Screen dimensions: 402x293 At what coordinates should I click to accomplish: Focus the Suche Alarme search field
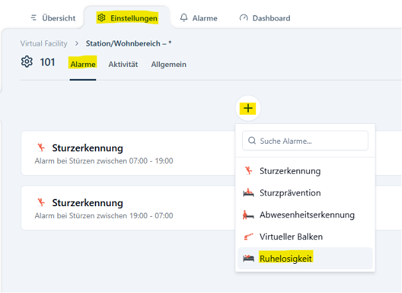click(x=310, y=141)
